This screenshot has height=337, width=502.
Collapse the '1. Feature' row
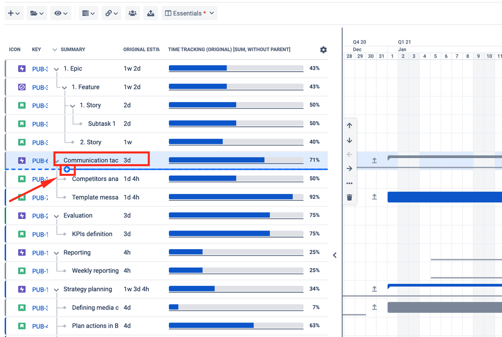[64, 88]
